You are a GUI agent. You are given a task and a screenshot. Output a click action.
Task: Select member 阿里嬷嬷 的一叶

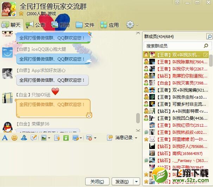pyautogui.click(x=176, y=139)
